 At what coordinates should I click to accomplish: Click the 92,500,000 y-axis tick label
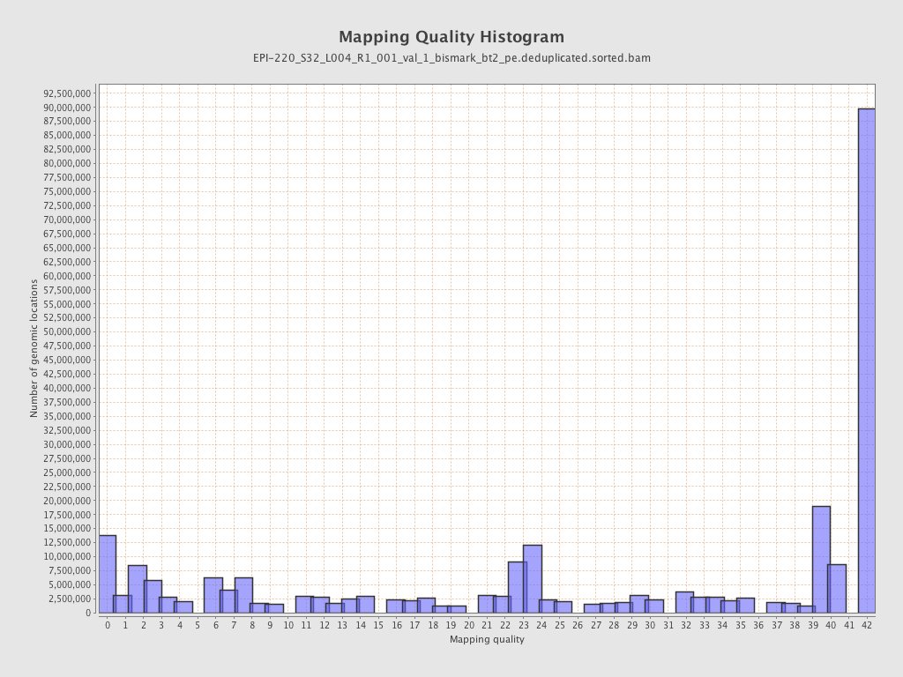67,93
